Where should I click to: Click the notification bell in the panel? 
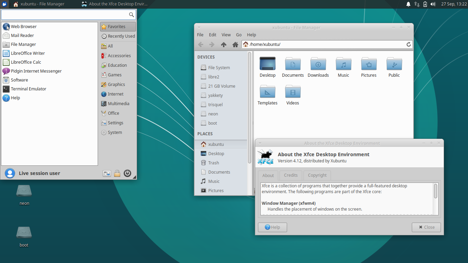[408, 4]
